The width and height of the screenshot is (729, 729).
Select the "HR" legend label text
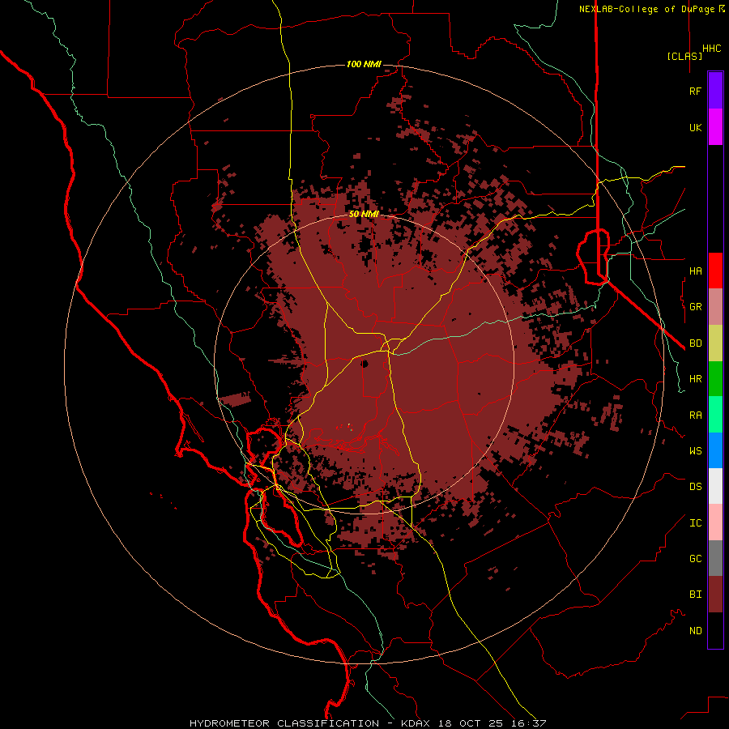coord(695,379)
